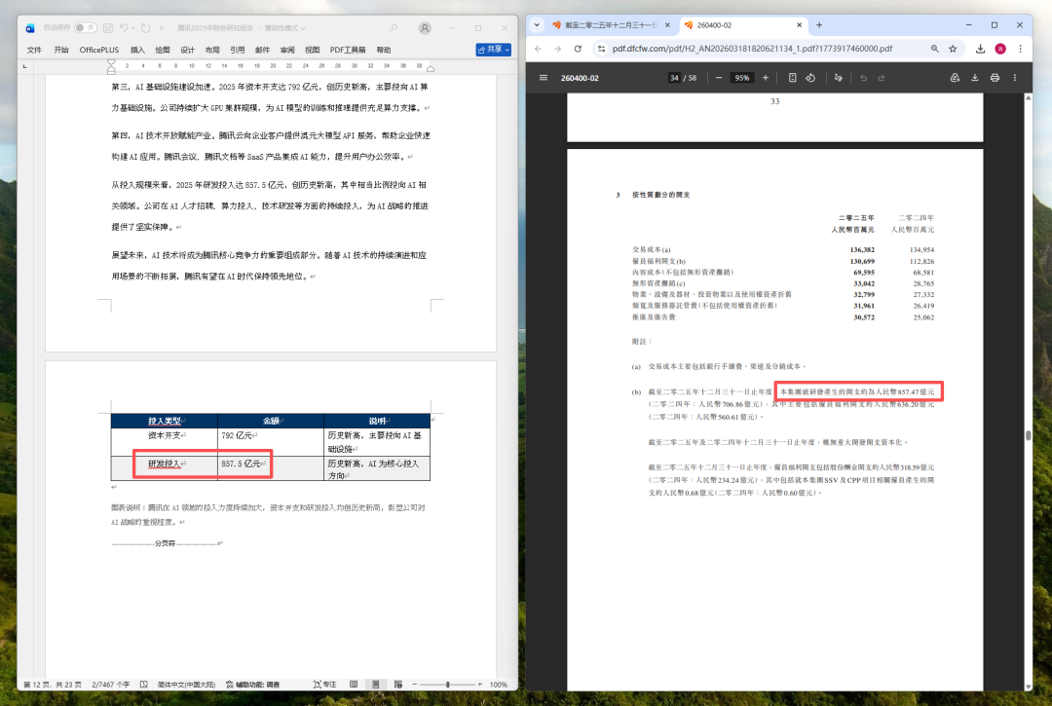Click the Save icon in Word title bar
1052x706 pixels.
[x=108, y=27]
